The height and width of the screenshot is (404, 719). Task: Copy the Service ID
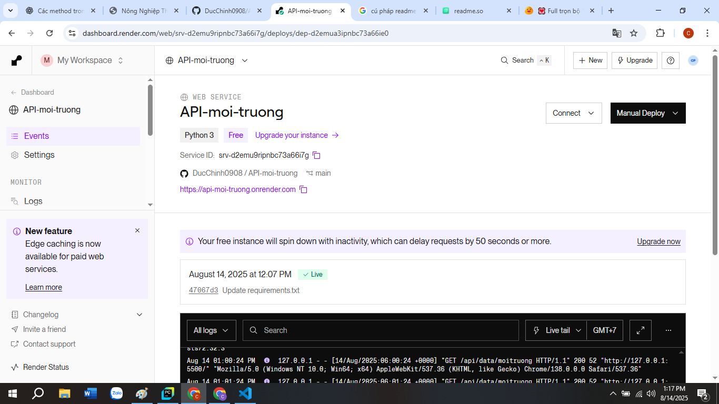pyautogui.click(x=316, y=155)
